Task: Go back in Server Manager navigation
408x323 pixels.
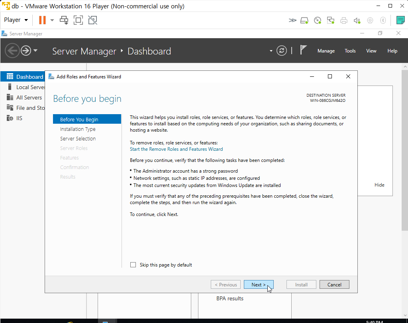Action: coord(12,51)
